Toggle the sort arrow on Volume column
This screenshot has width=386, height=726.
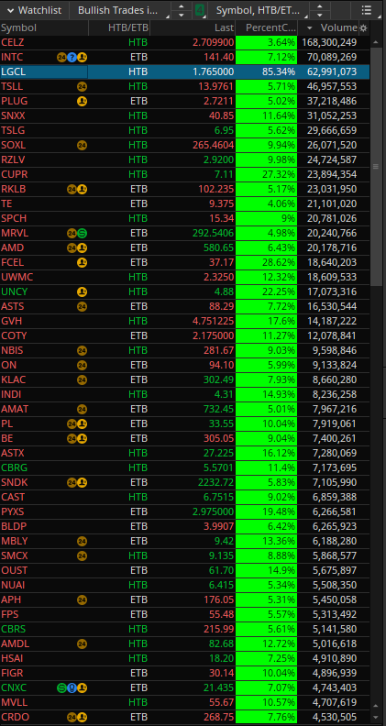pos(310,28)
